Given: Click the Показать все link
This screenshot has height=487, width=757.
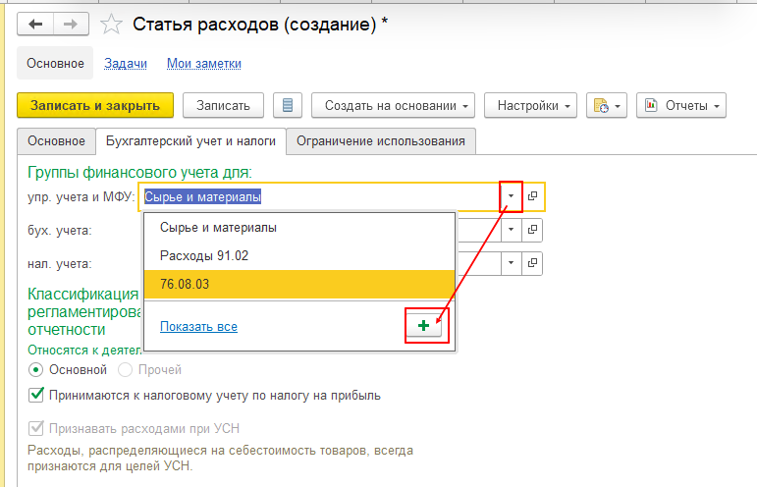Looking at the screenshot, I should 198,326.
